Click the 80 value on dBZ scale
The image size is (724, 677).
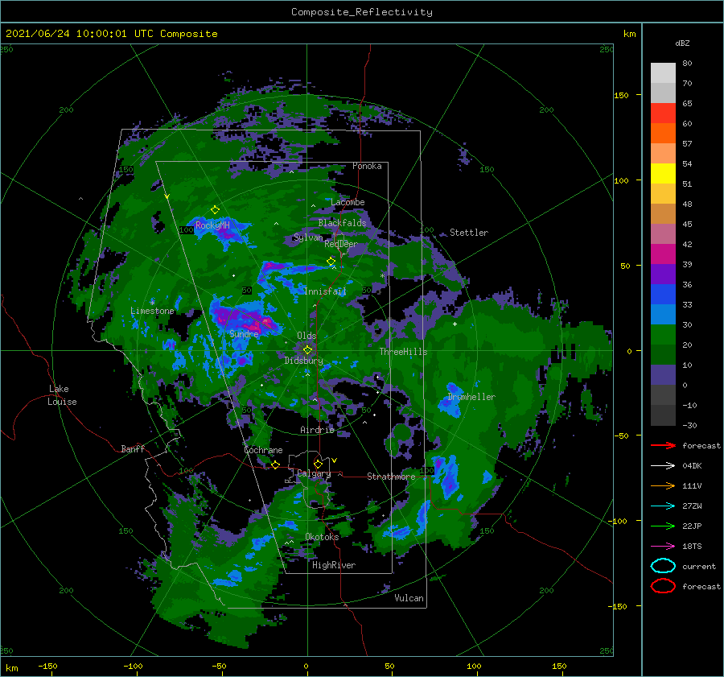tap(687, 64)
